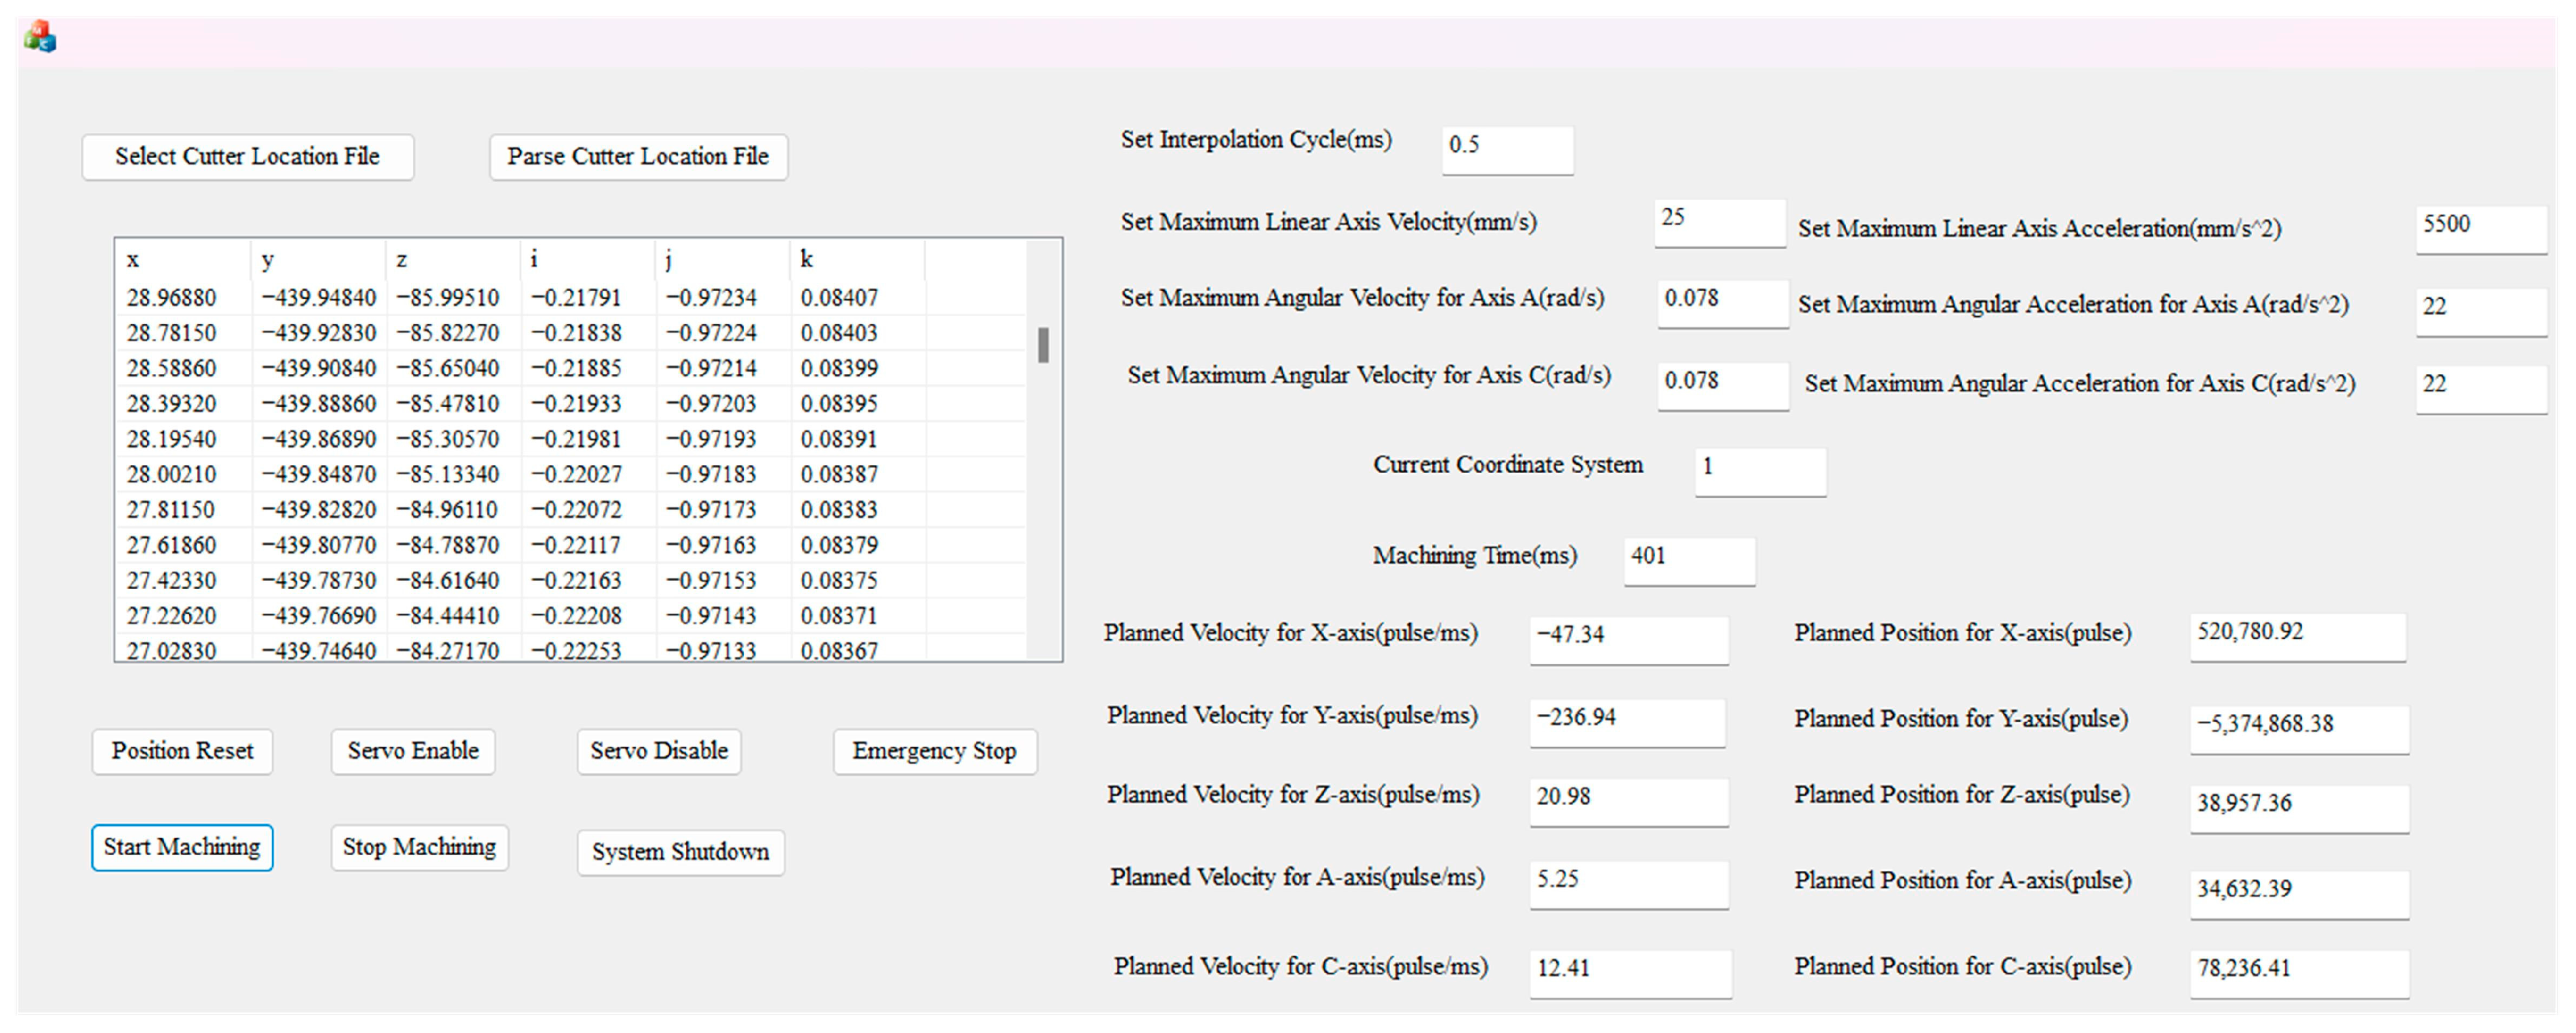Click Planned Position for A-axis field
This screenshot has width=2576, height=1033.
pos(2299,894)
